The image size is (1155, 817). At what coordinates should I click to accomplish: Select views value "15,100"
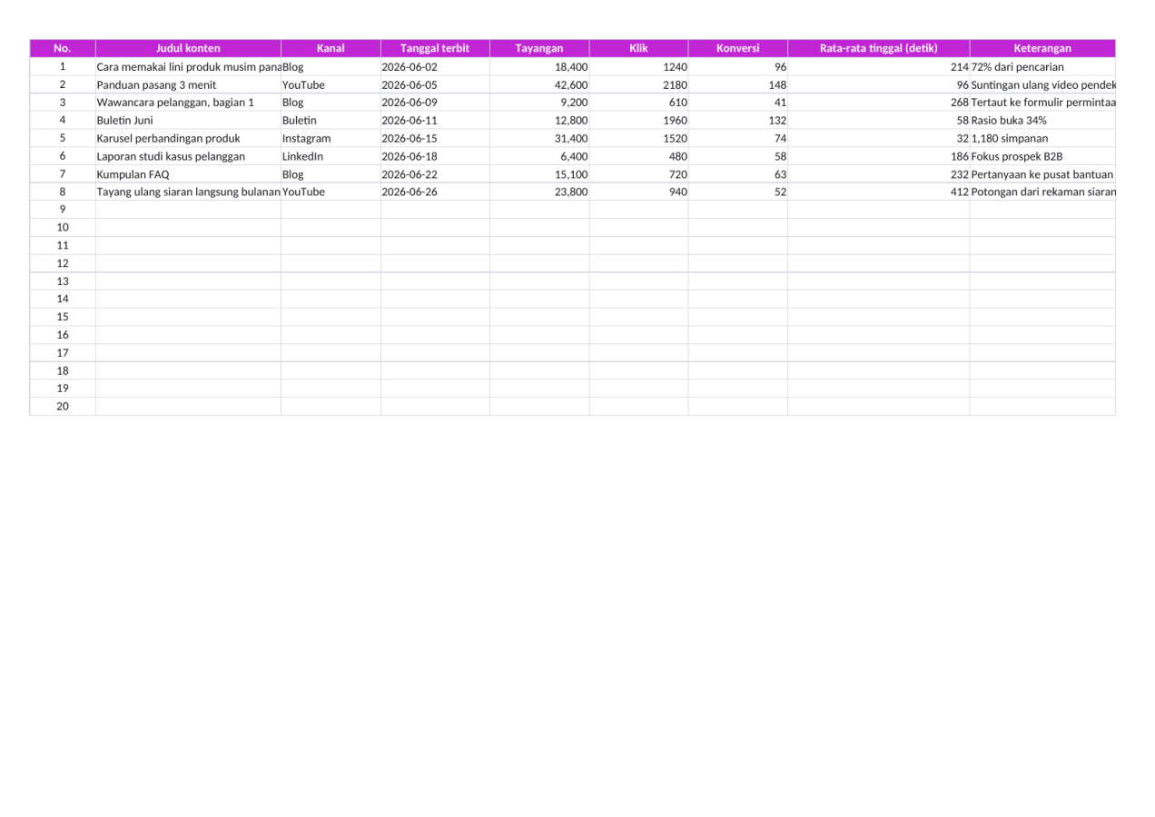point(539,173)
